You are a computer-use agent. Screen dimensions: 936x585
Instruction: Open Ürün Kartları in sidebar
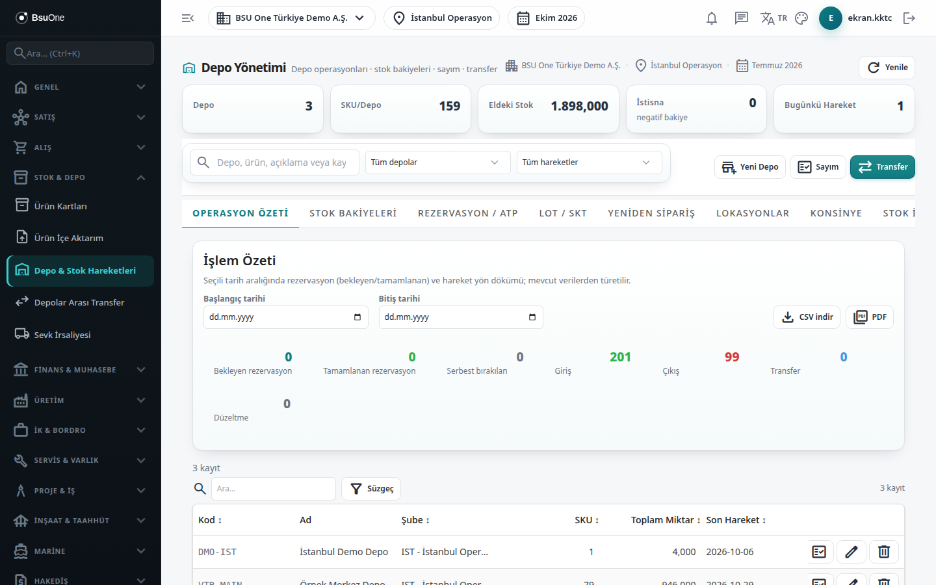(81, 206)
